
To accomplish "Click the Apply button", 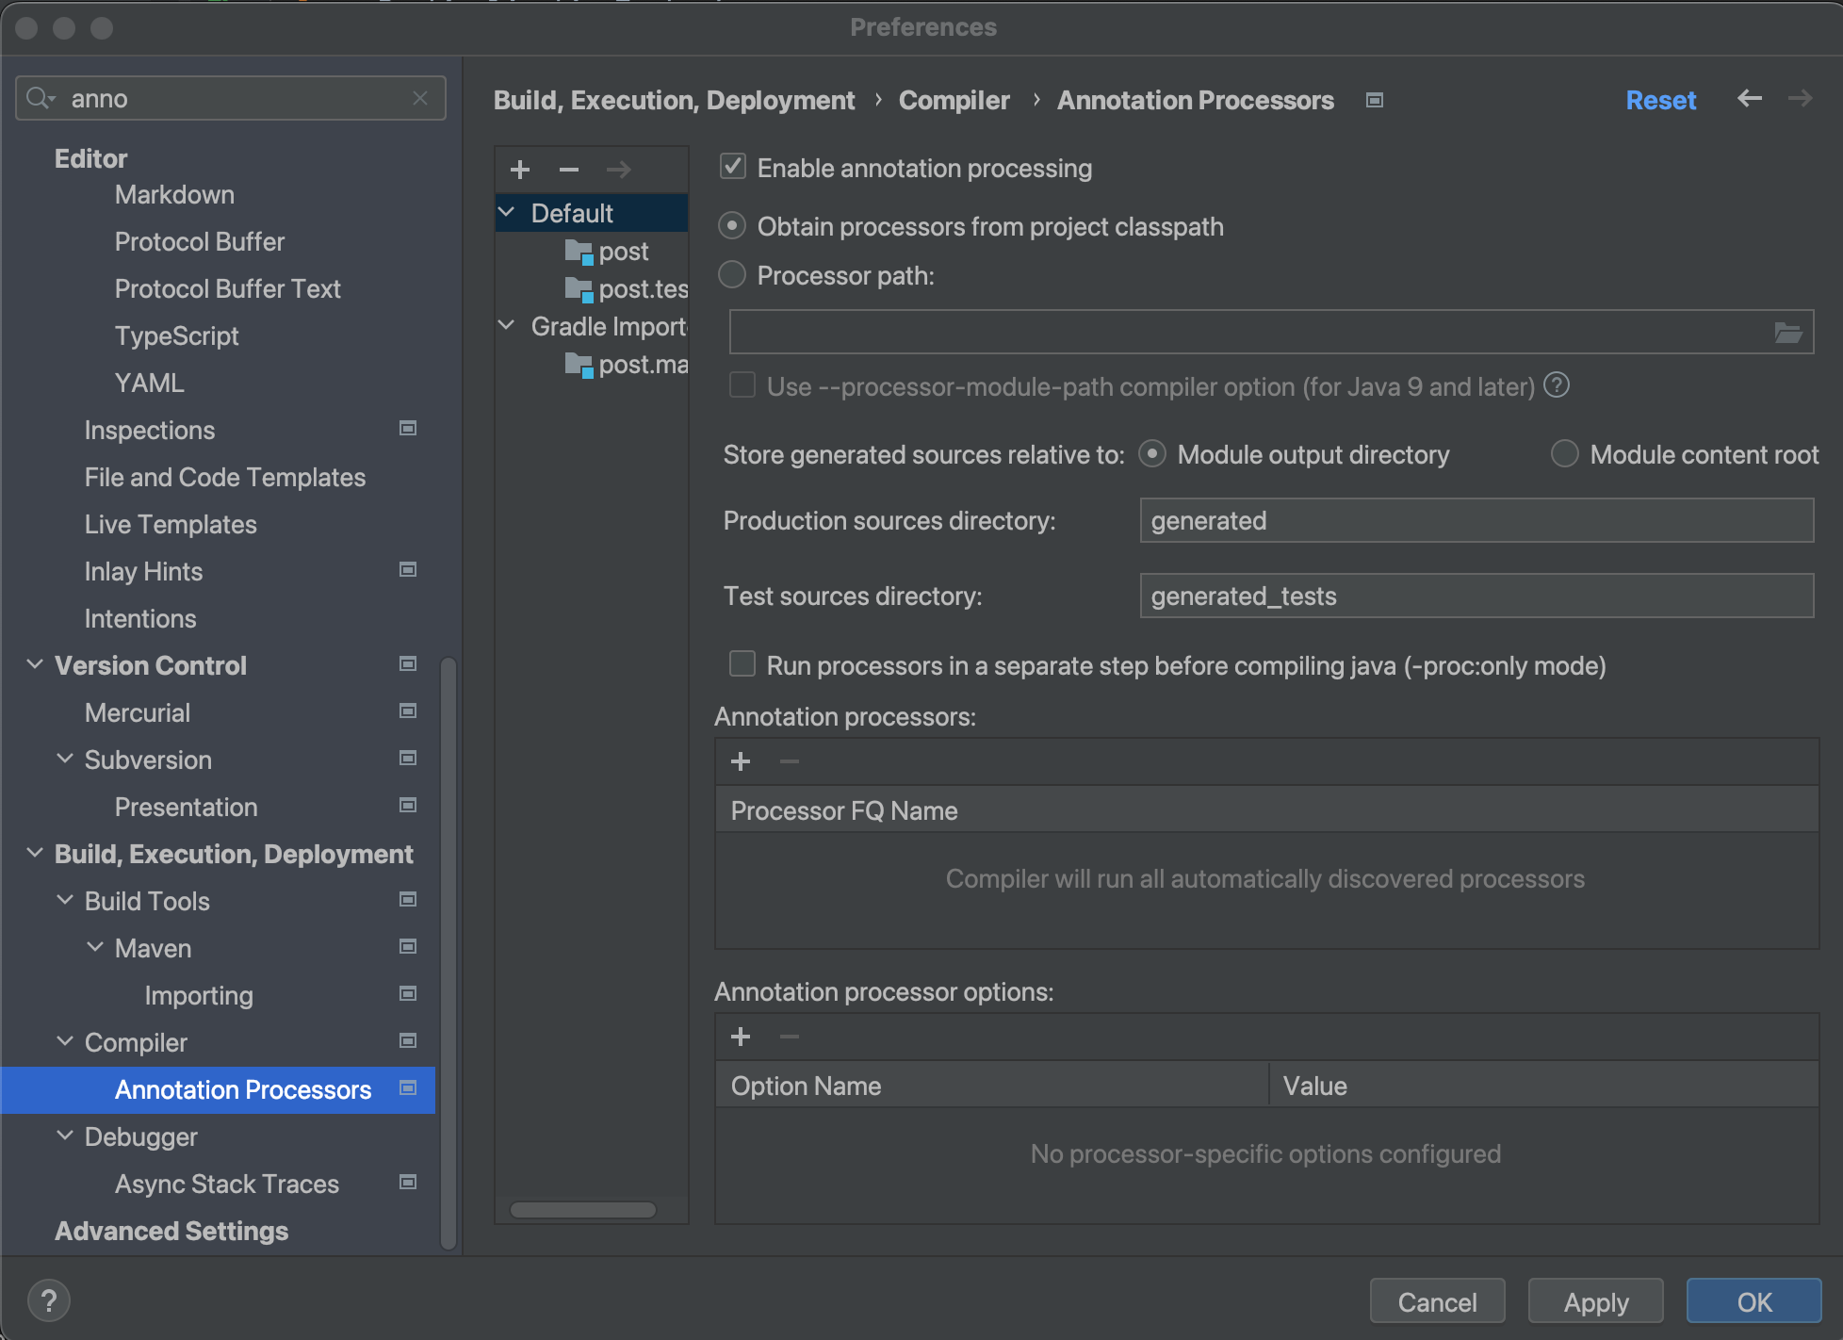I will tap(1595, 1301).
